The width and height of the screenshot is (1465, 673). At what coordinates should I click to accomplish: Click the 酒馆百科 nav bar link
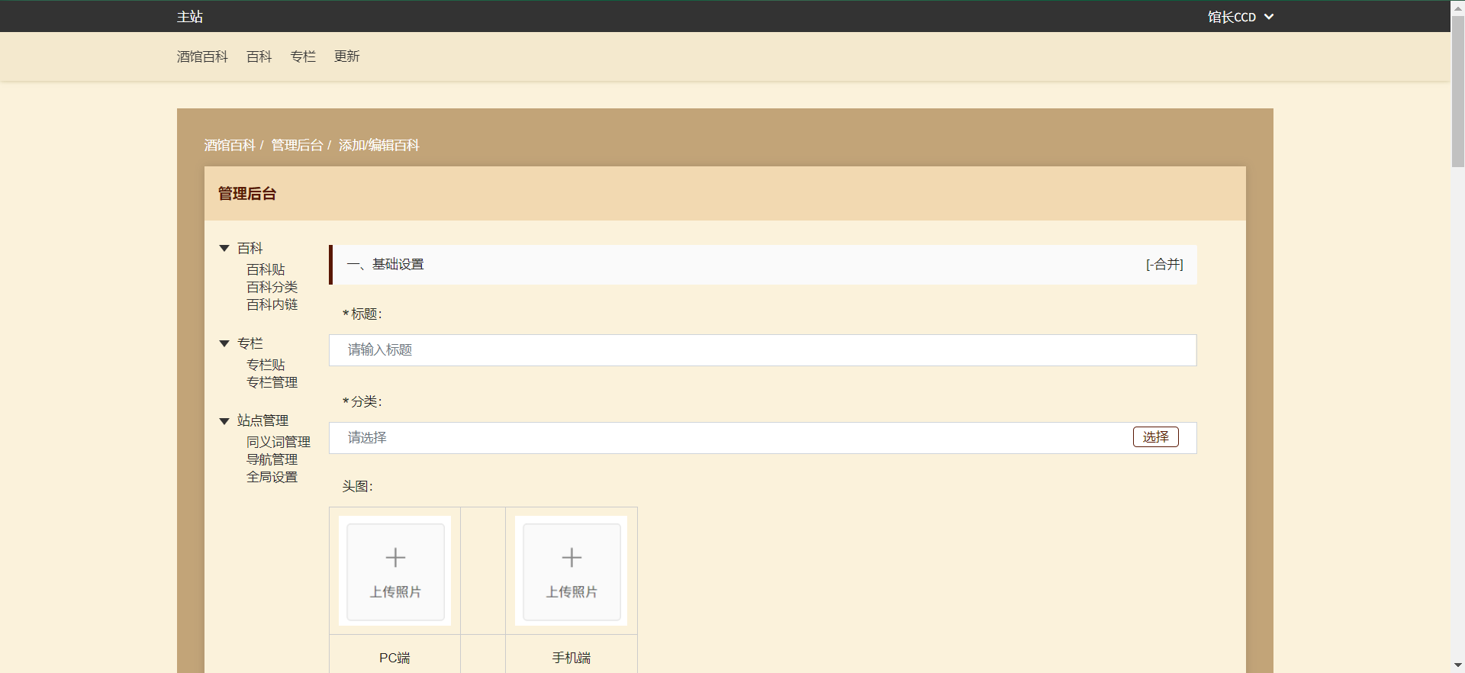click(x=202, y=56)
